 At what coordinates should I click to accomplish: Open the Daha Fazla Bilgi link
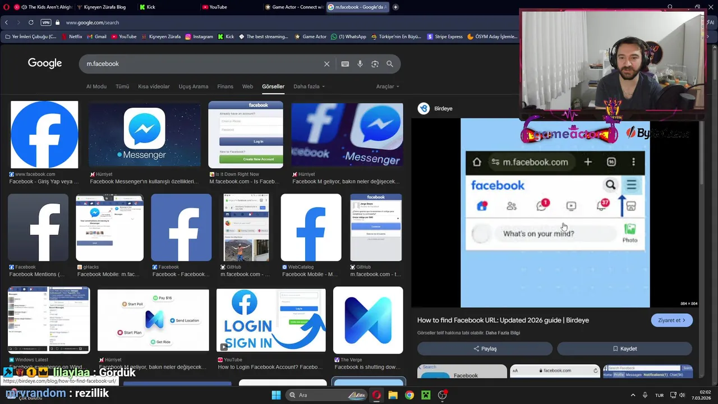503,333
